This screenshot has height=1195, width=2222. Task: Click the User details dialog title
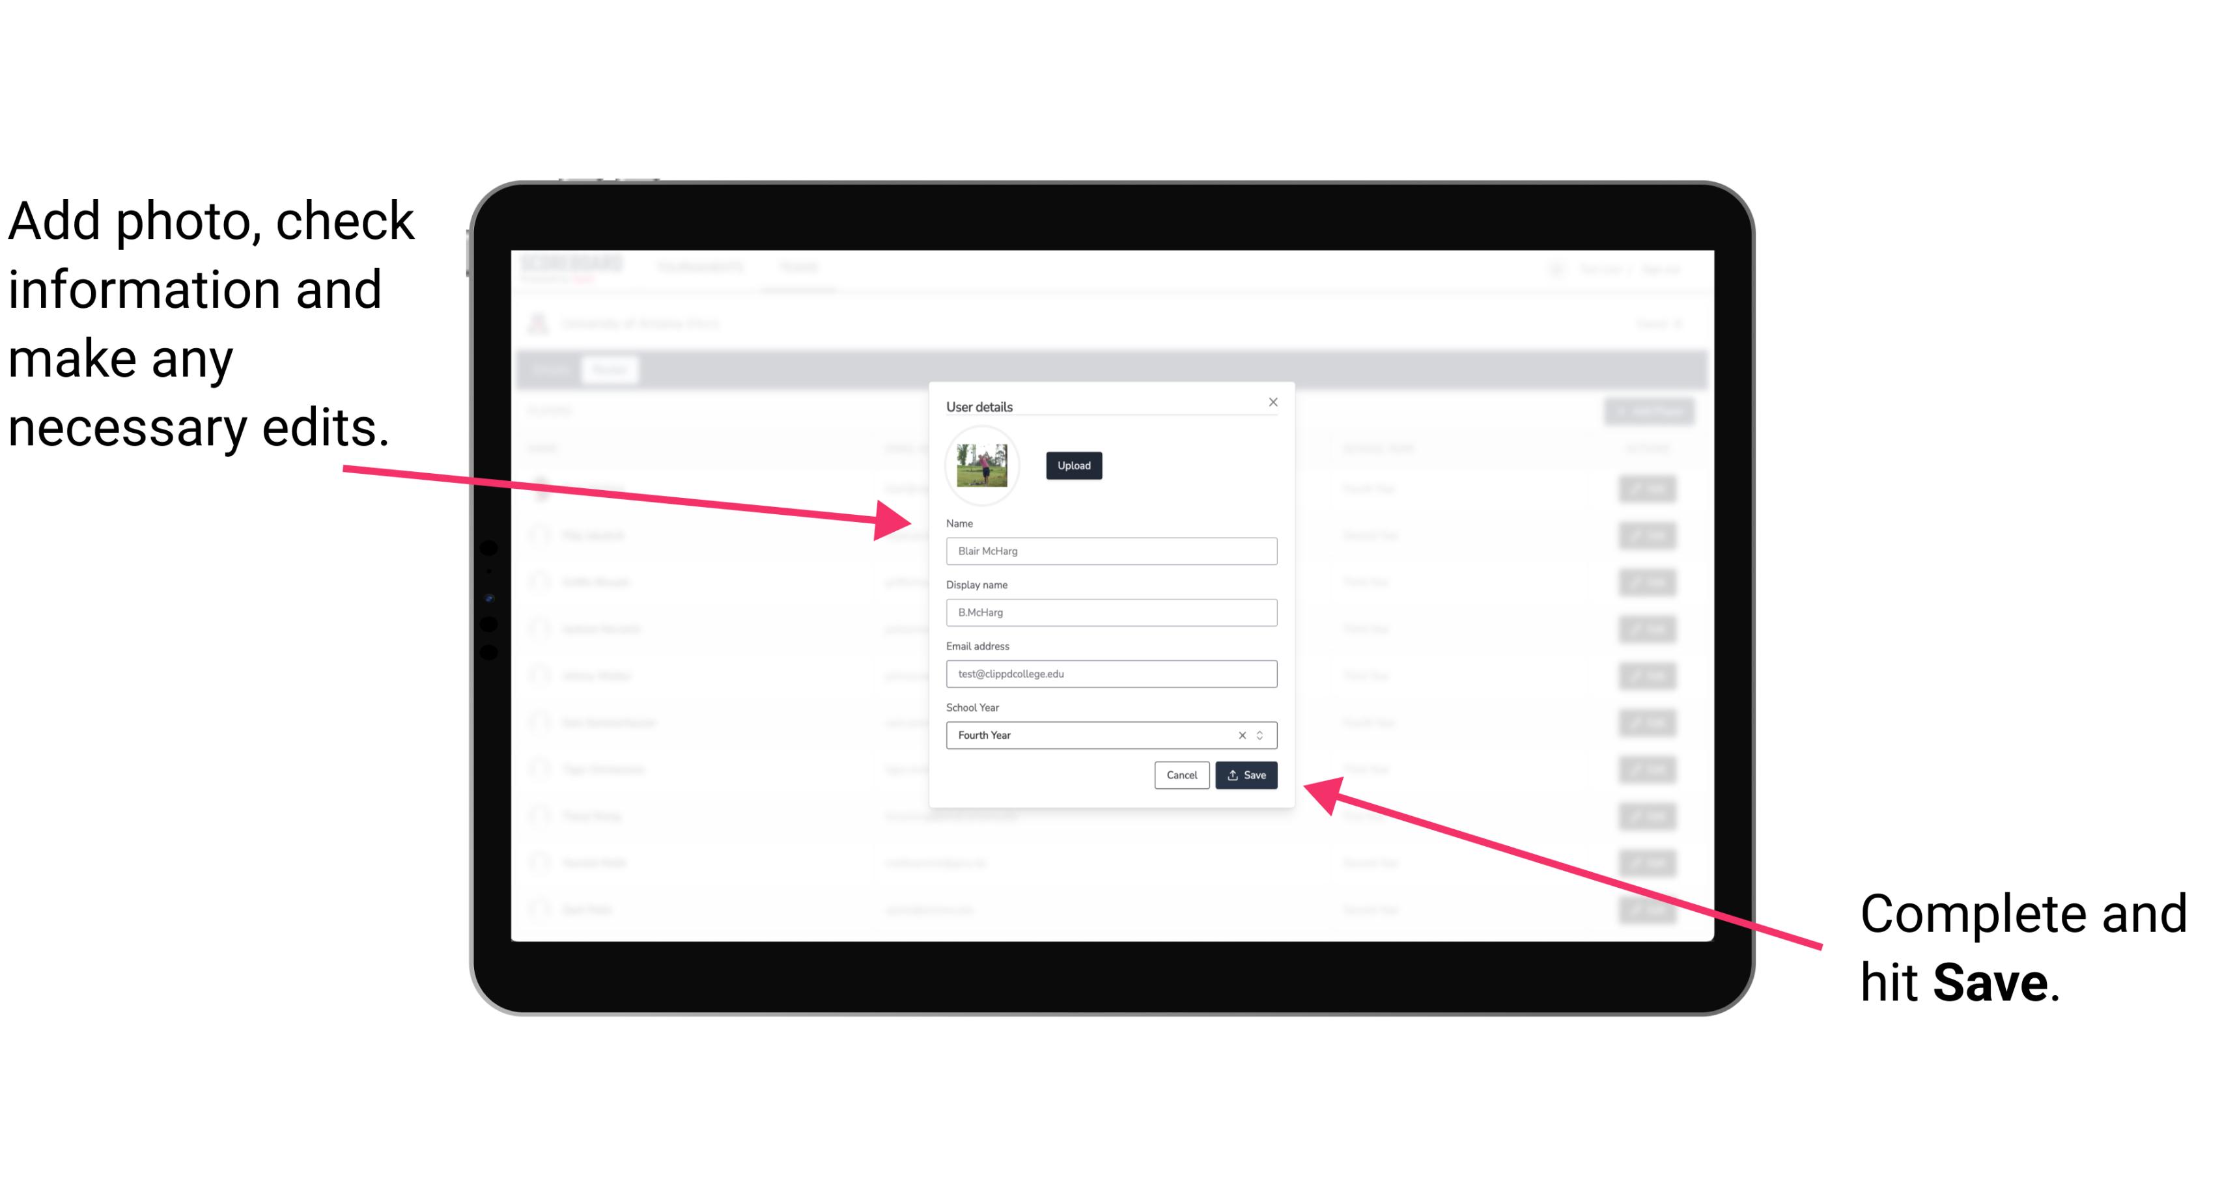pos(979,405)
